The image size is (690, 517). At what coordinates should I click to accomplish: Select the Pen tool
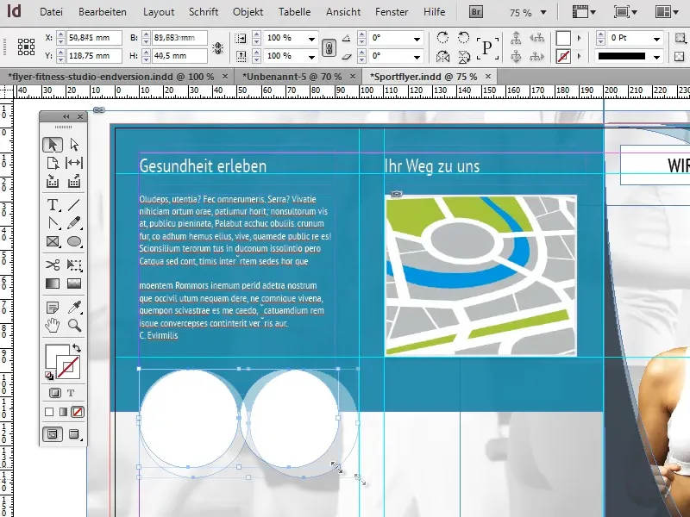coord(53,223)
